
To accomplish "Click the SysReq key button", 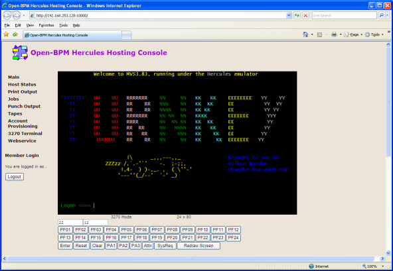I will click(x=165, y=246).
